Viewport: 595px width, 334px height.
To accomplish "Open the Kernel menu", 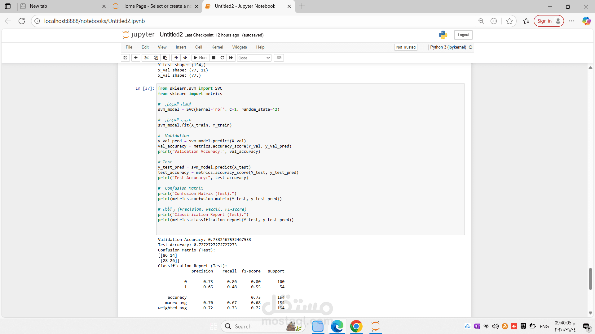I will (x=217, y=47).
